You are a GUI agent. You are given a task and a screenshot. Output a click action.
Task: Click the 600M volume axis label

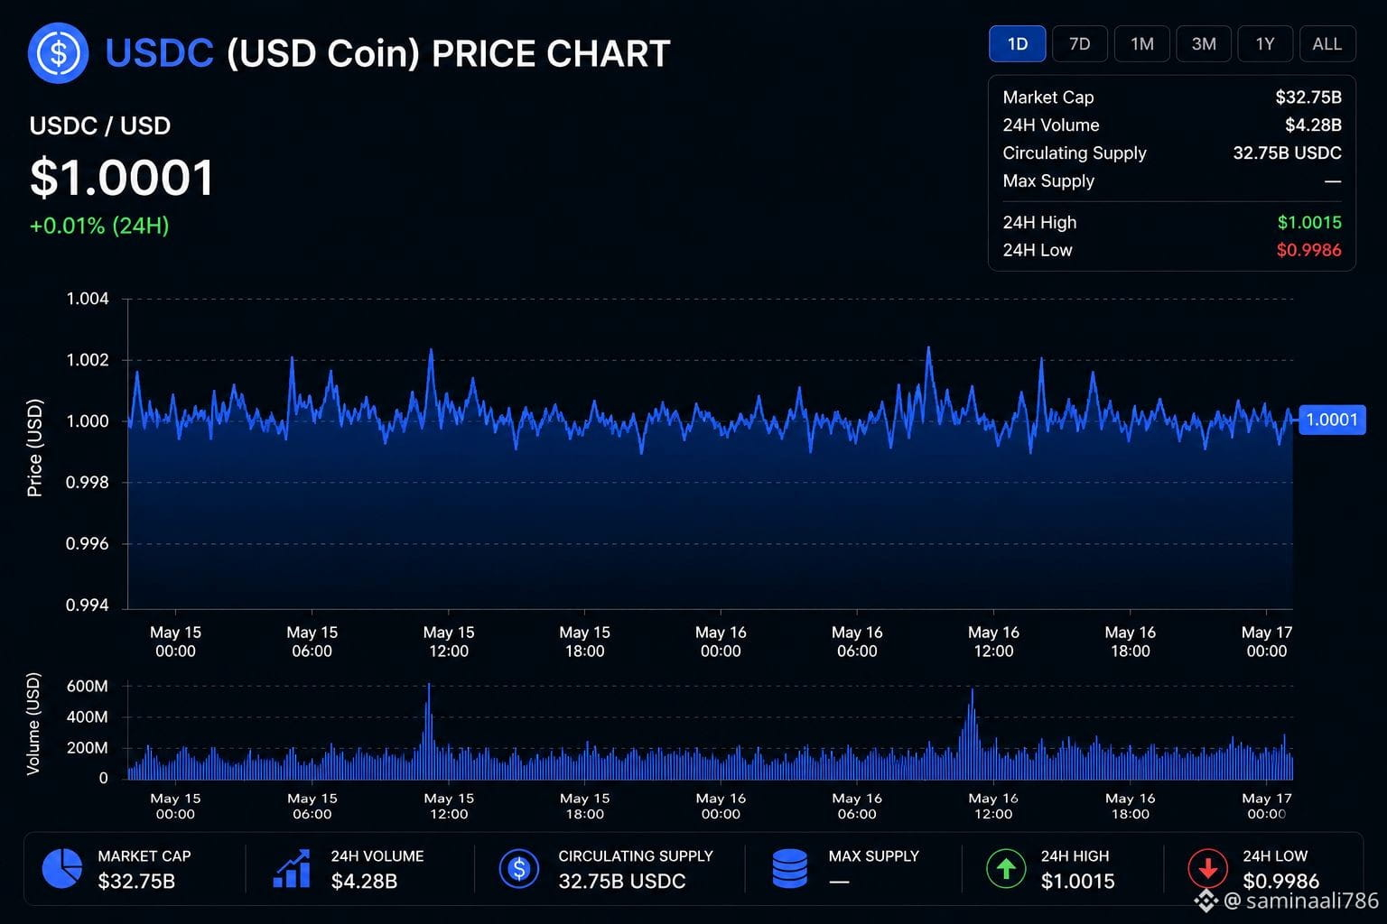[88, 687]
